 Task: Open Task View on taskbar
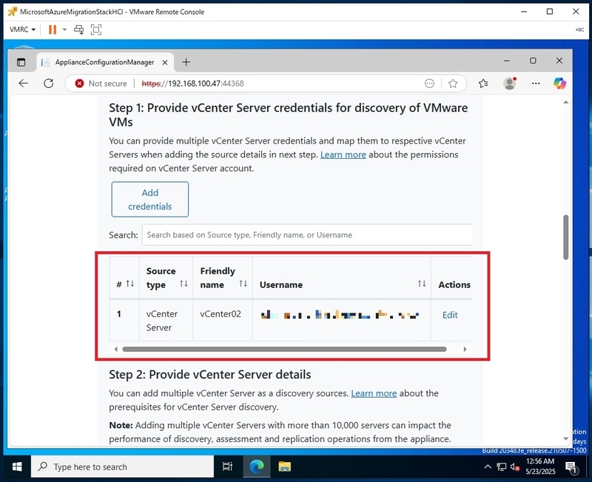click(x=227, y=467)
